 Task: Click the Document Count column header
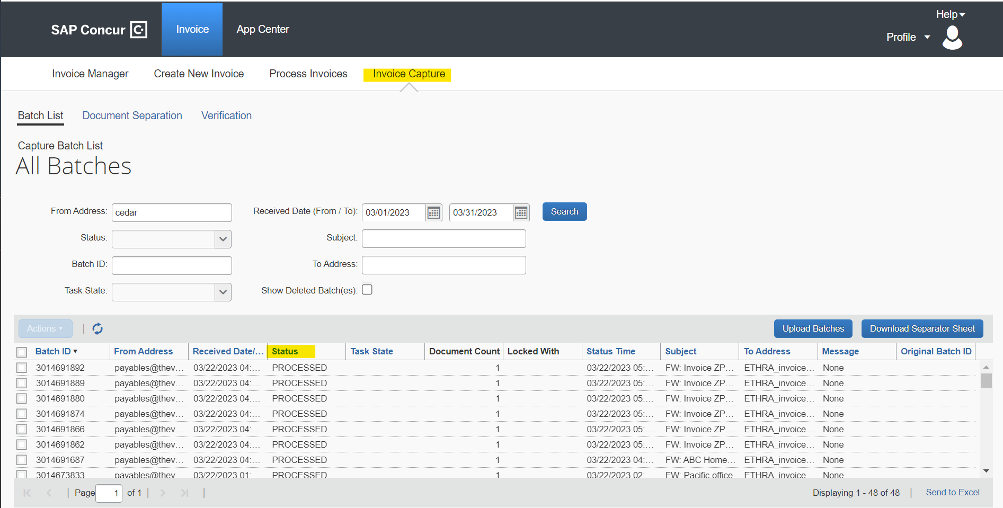point(464,352)
